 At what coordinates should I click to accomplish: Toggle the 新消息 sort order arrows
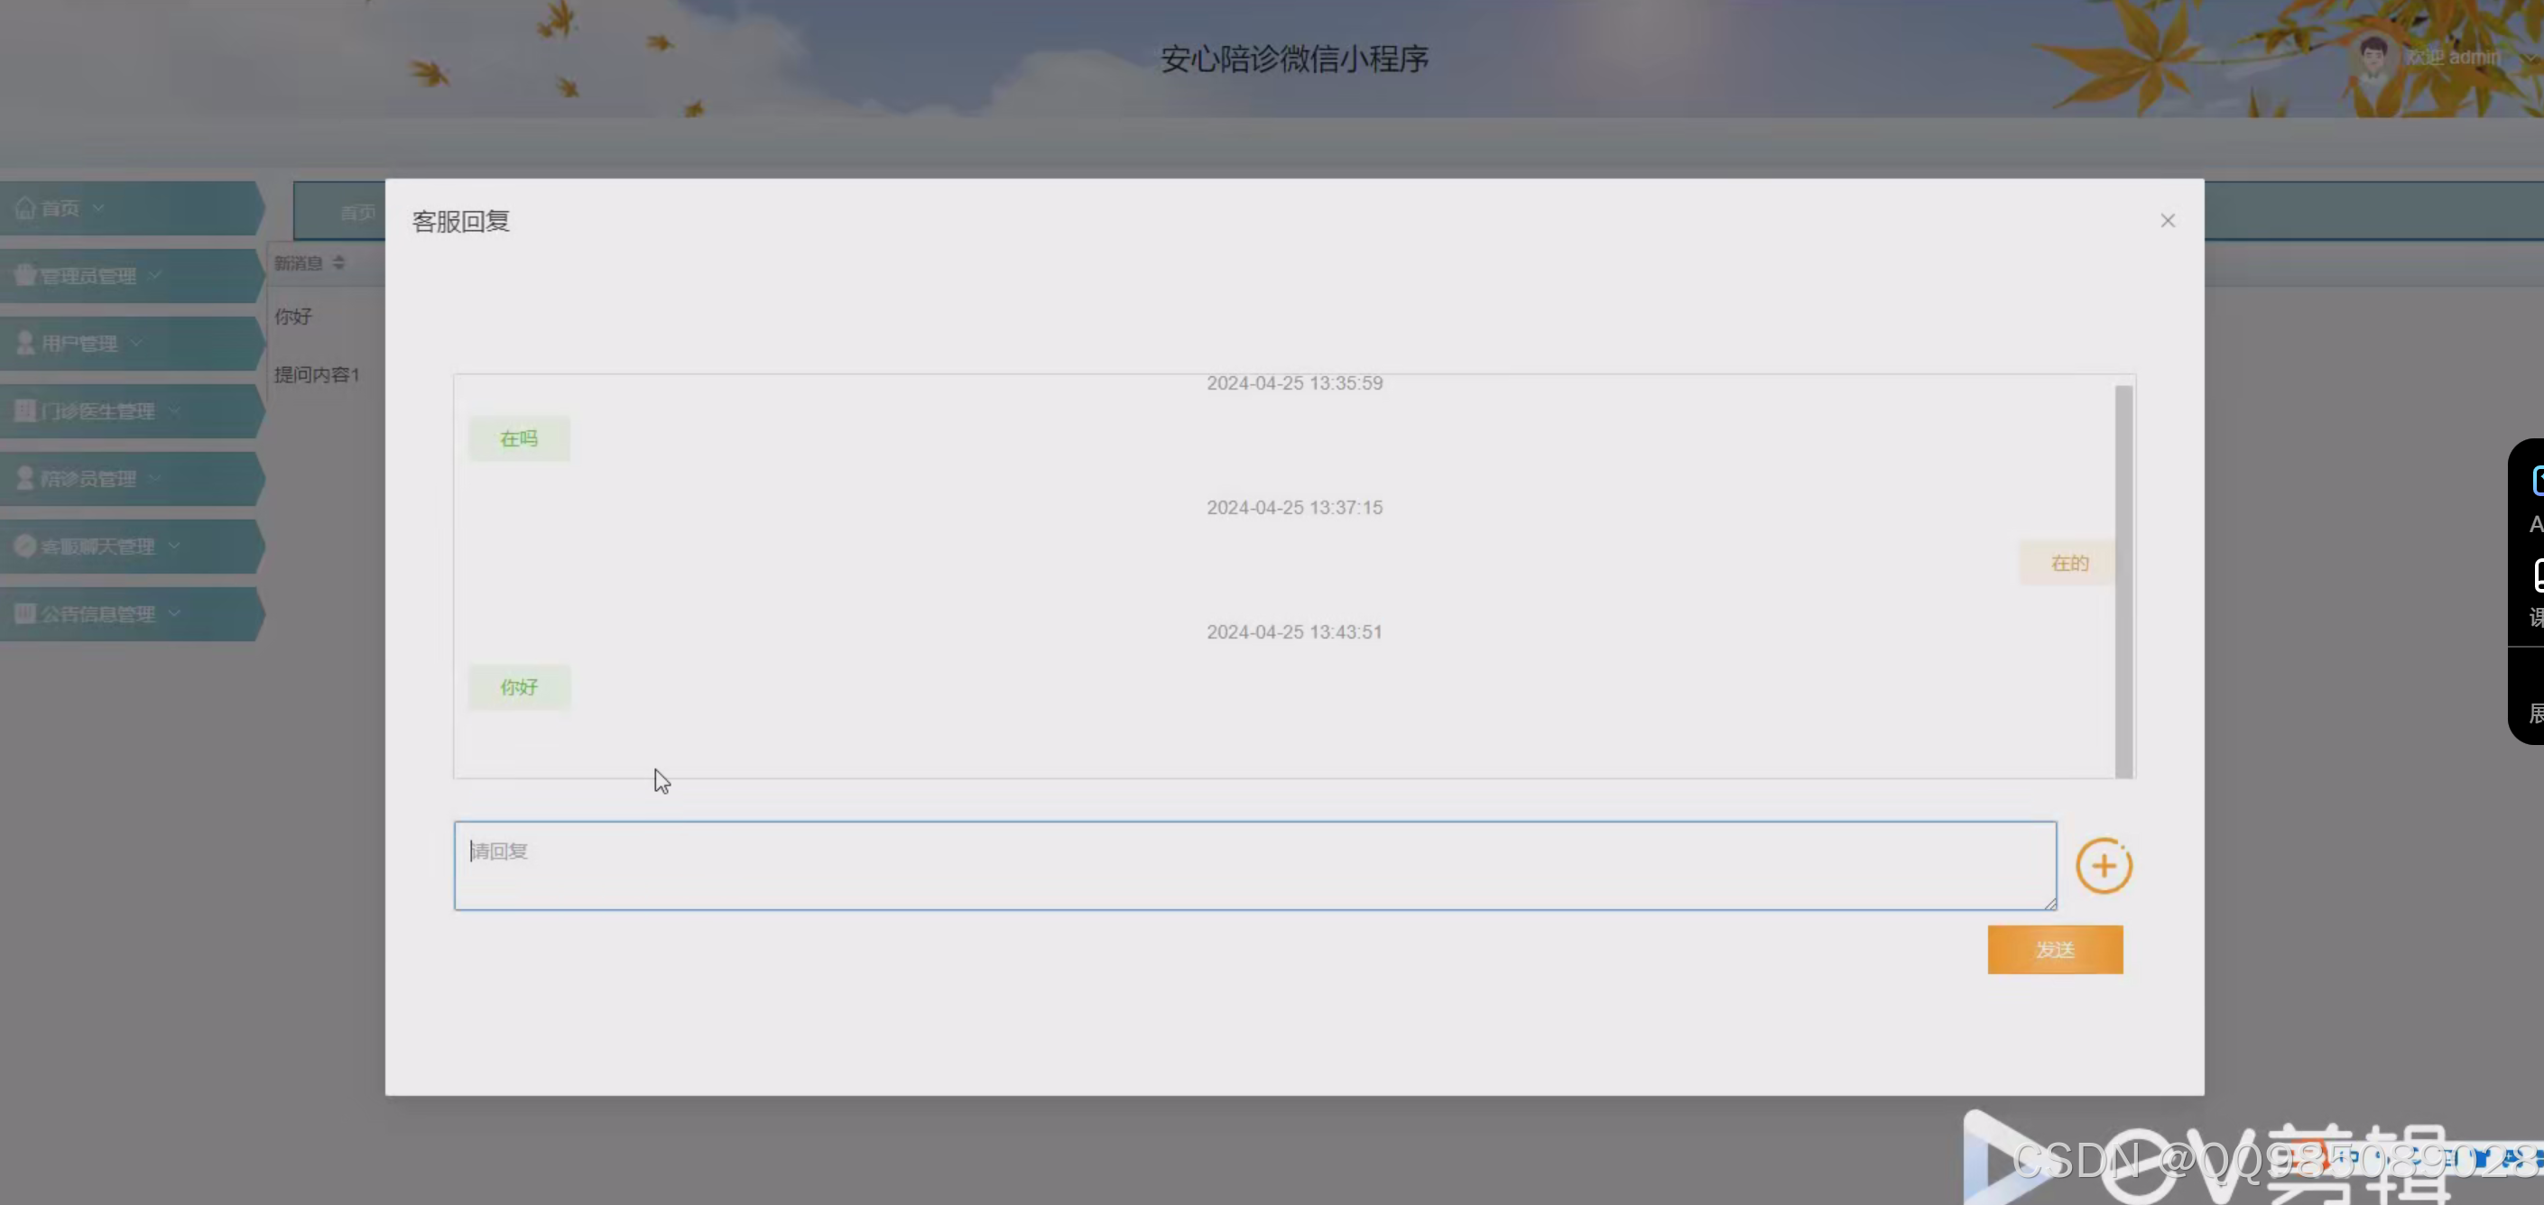pos(338,262)
